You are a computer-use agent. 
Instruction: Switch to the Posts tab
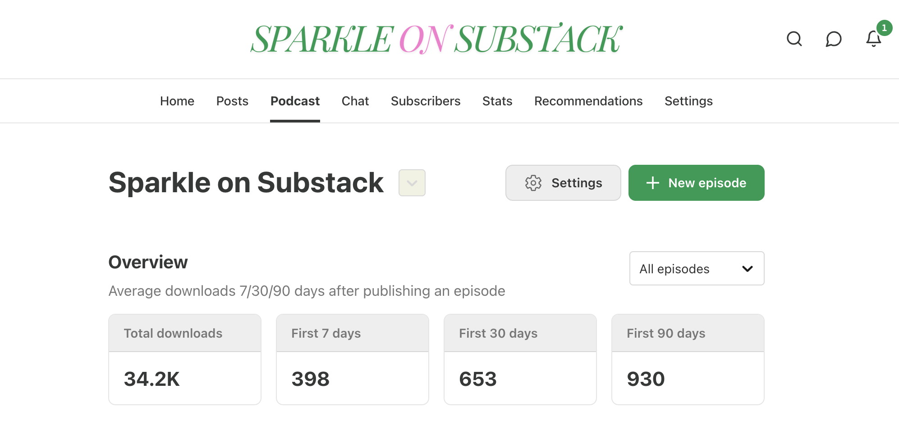click(232, 101)
